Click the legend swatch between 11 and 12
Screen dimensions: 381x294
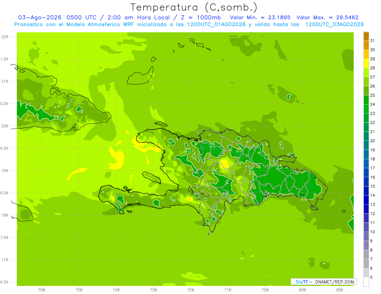point(366,218)
